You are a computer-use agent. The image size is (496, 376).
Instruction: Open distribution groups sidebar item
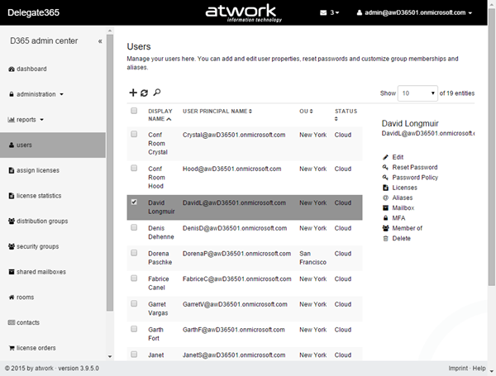tap(43, 221)
